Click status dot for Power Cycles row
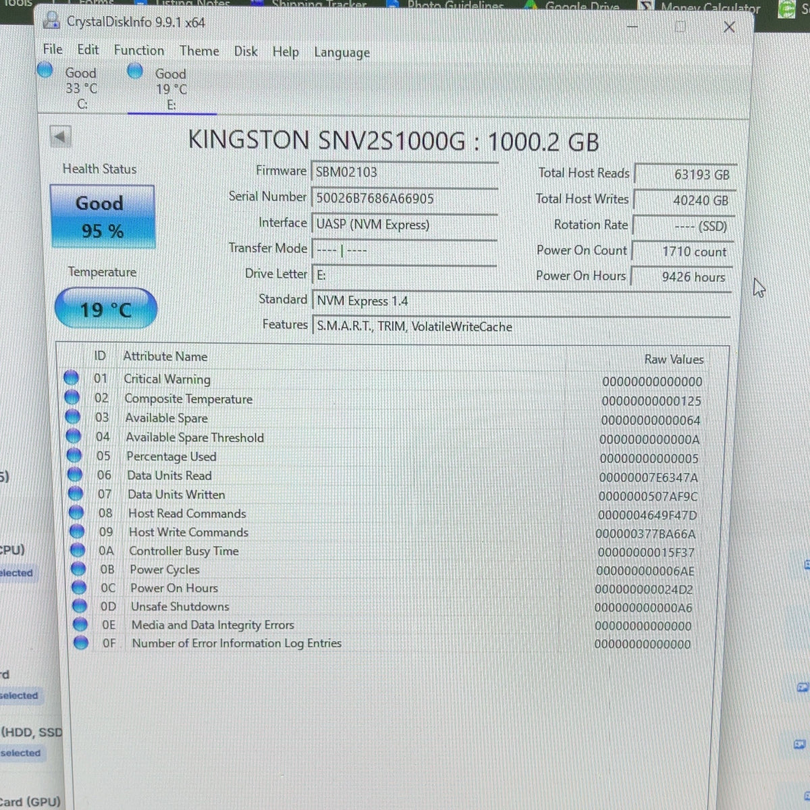The width and height of the screenshot is (810, 810). tap(78, 568)
